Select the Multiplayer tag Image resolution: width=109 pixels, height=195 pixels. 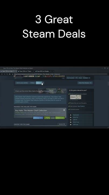[x=85, y=78]
